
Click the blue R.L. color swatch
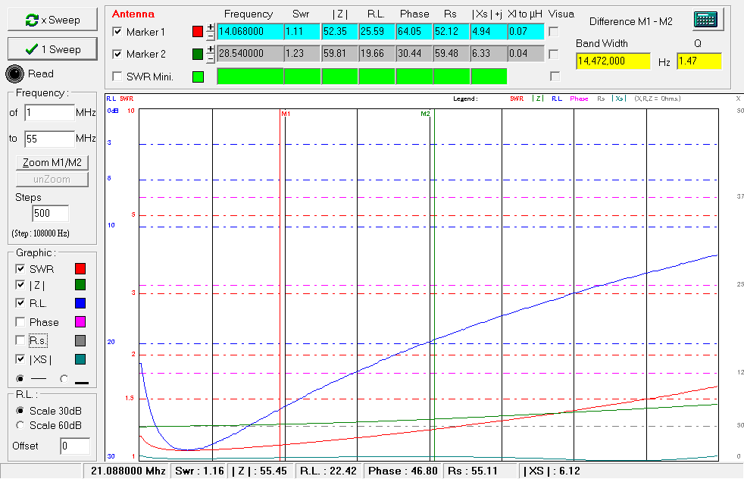[x=80, y=304]
